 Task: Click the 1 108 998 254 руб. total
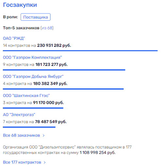(98, 153)
